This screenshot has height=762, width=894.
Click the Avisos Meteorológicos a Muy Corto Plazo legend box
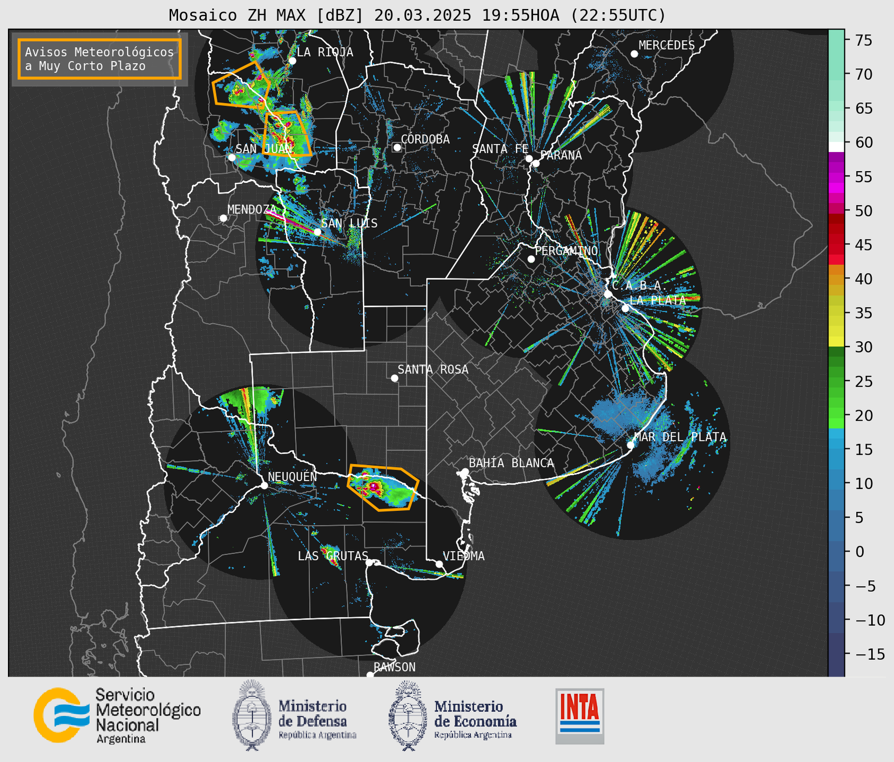[100, 59]
